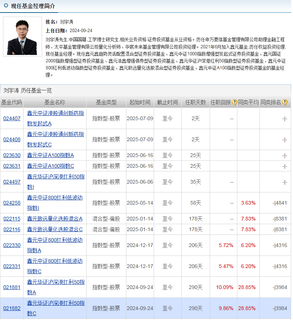Open fund code link 021882
Image resolution: width=293 pixels, height=320 pixels.
coord(12,308)
